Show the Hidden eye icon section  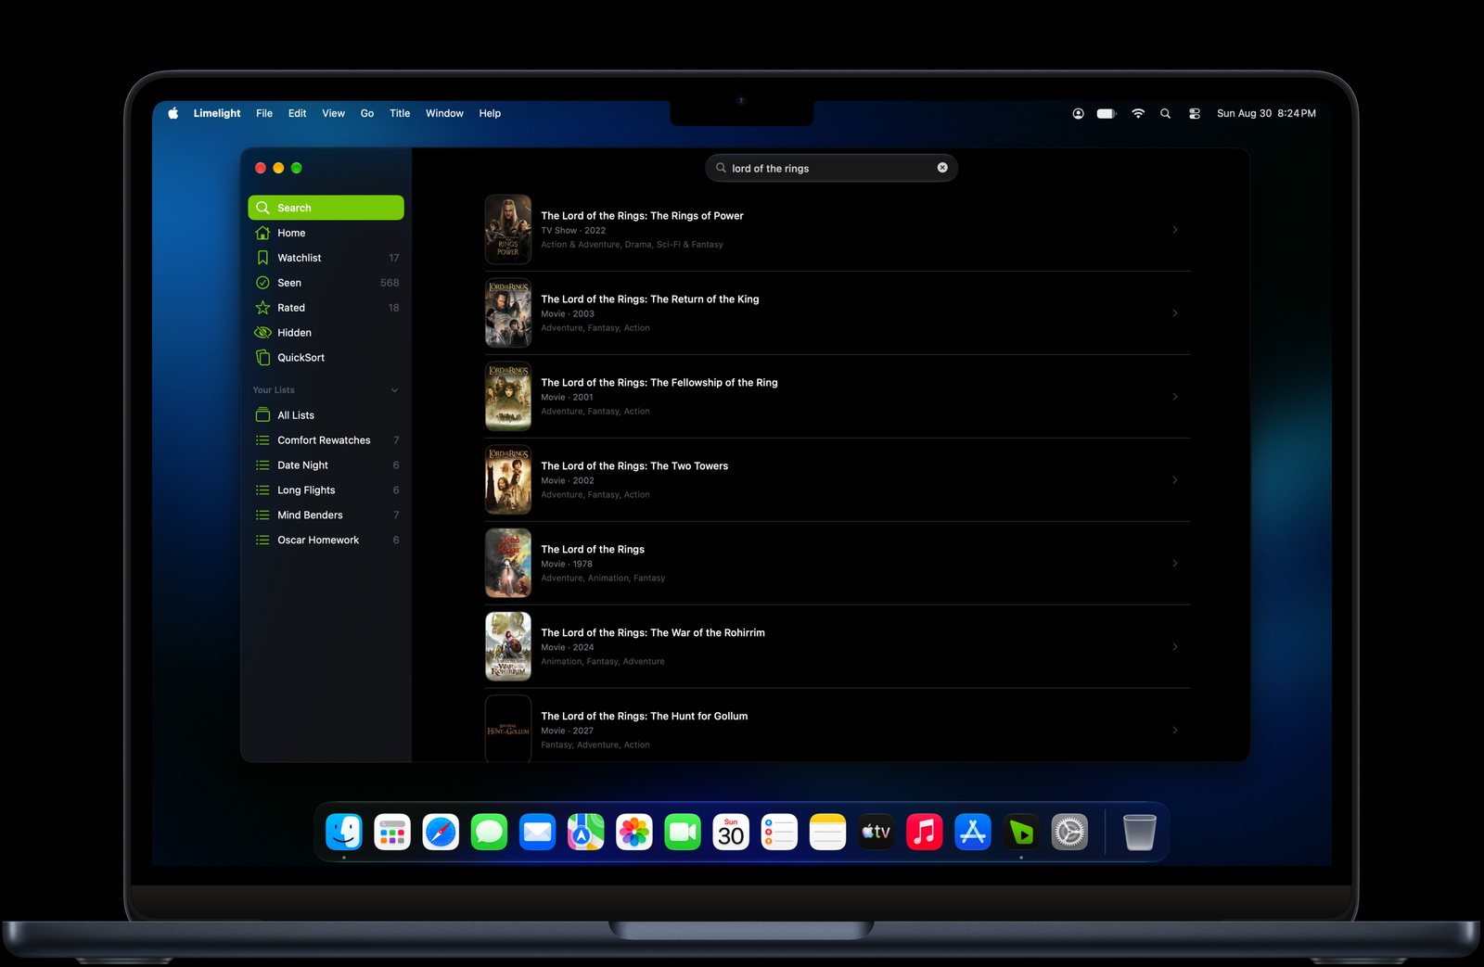[x=262, y=333]
